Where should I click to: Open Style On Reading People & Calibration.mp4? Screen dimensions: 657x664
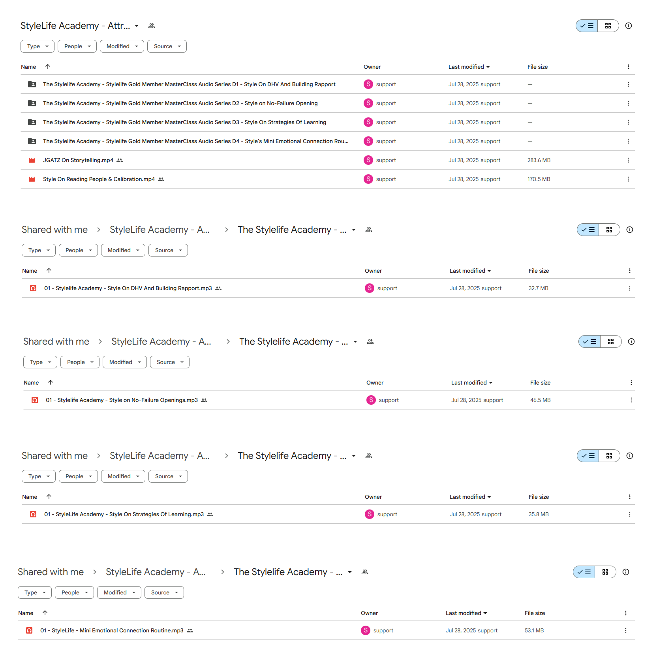[x=99, y=179]
